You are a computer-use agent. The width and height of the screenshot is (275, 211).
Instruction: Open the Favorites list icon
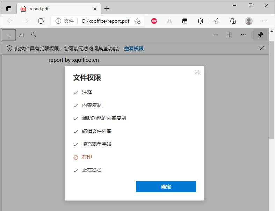[x=217, y=21]
